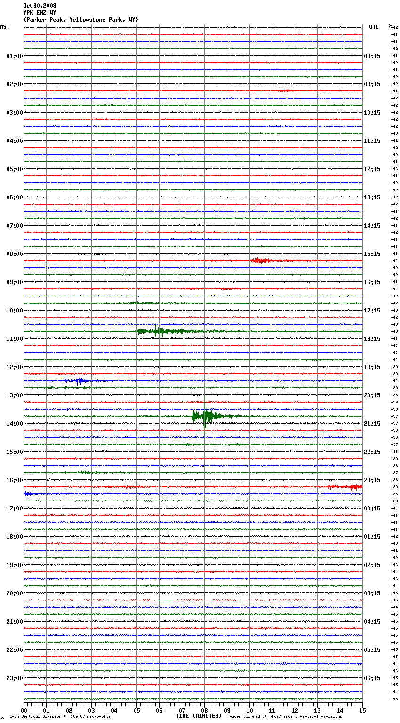Select the 06:15 UTC time label
The height and width of the screenshot is (723, 400).
372,678
